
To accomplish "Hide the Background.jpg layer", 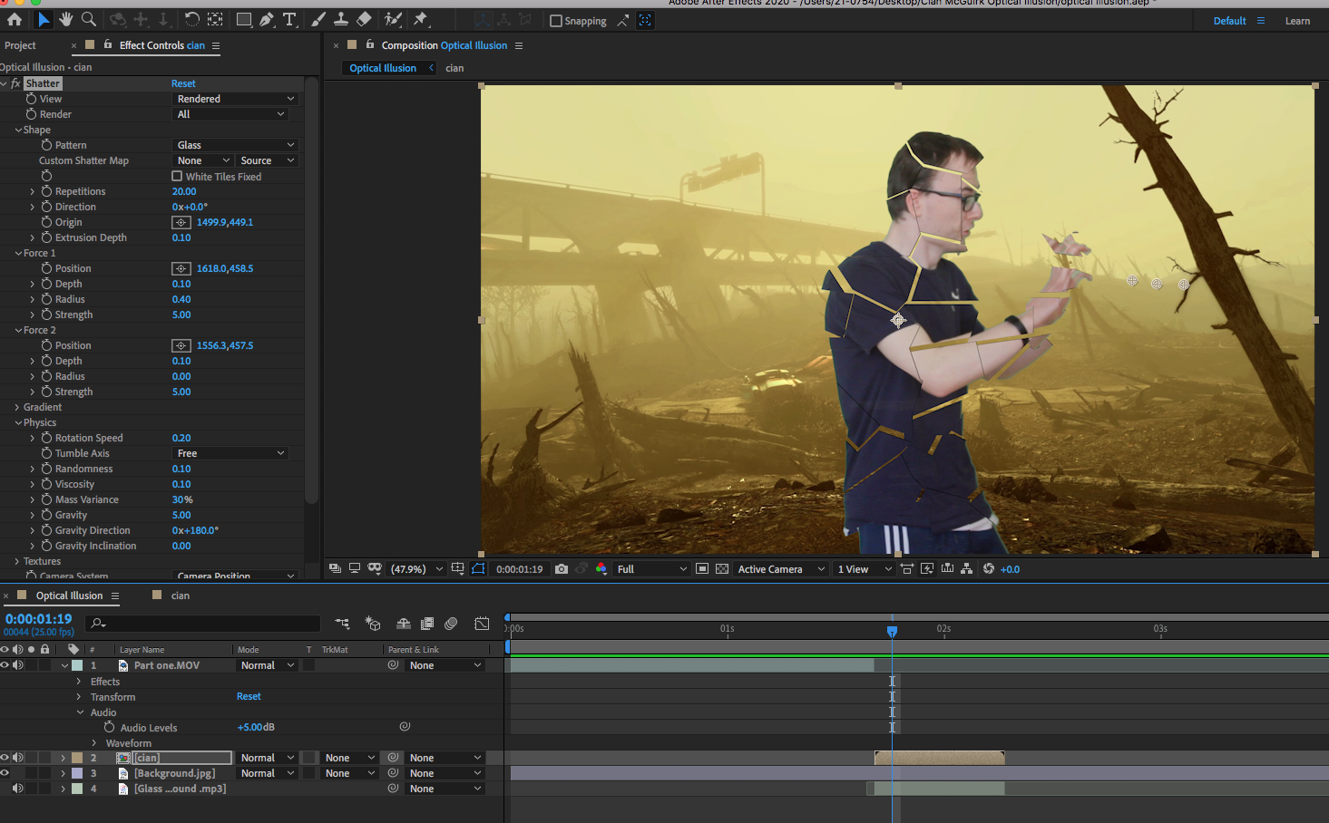I will pos(5,773).
